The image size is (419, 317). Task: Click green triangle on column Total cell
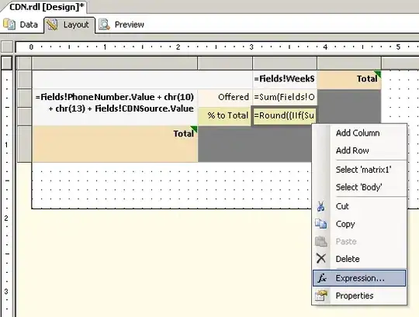[x=378, y=74]
